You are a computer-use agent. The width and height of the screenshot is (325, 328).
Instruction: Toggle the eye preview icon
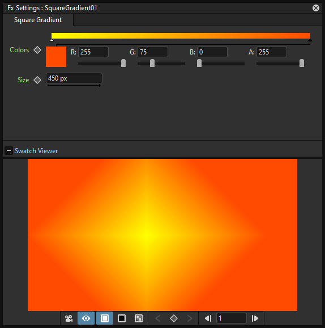pyautogui.click(x=86, y=318)
